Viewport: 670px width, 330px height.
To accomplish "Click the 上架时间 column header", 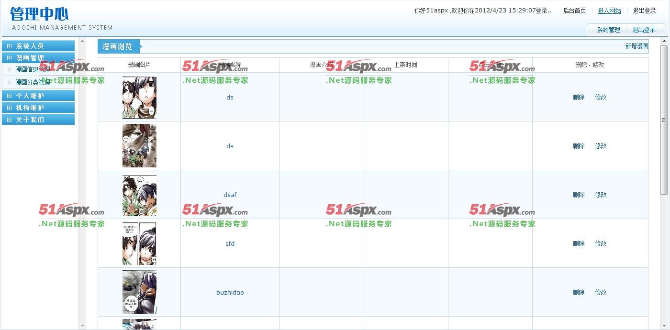I will point(406,65).
